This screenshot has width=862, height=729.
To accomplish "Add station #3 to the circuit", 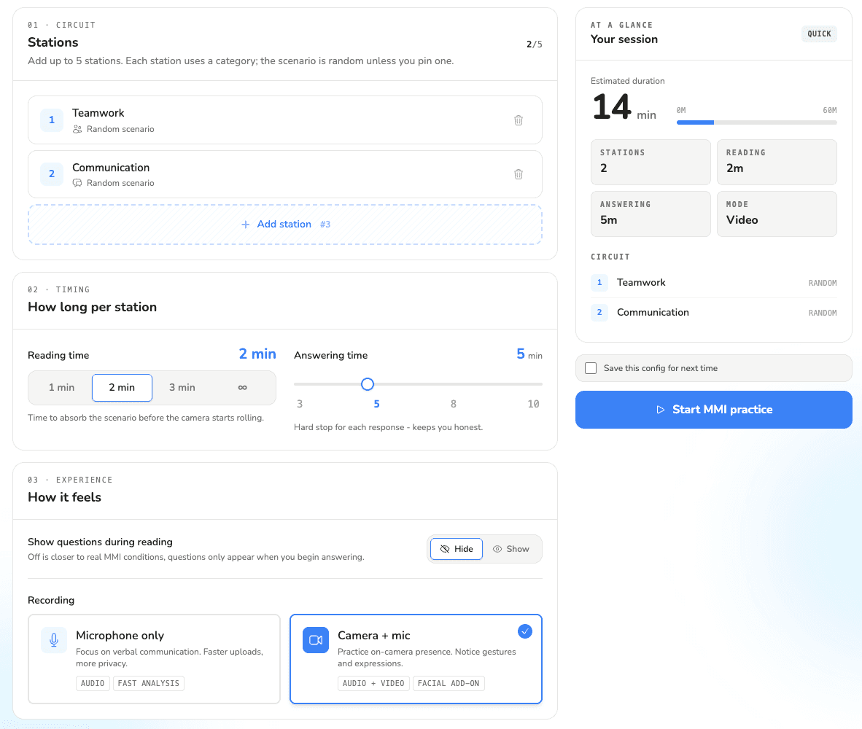I will click(285, 224).
